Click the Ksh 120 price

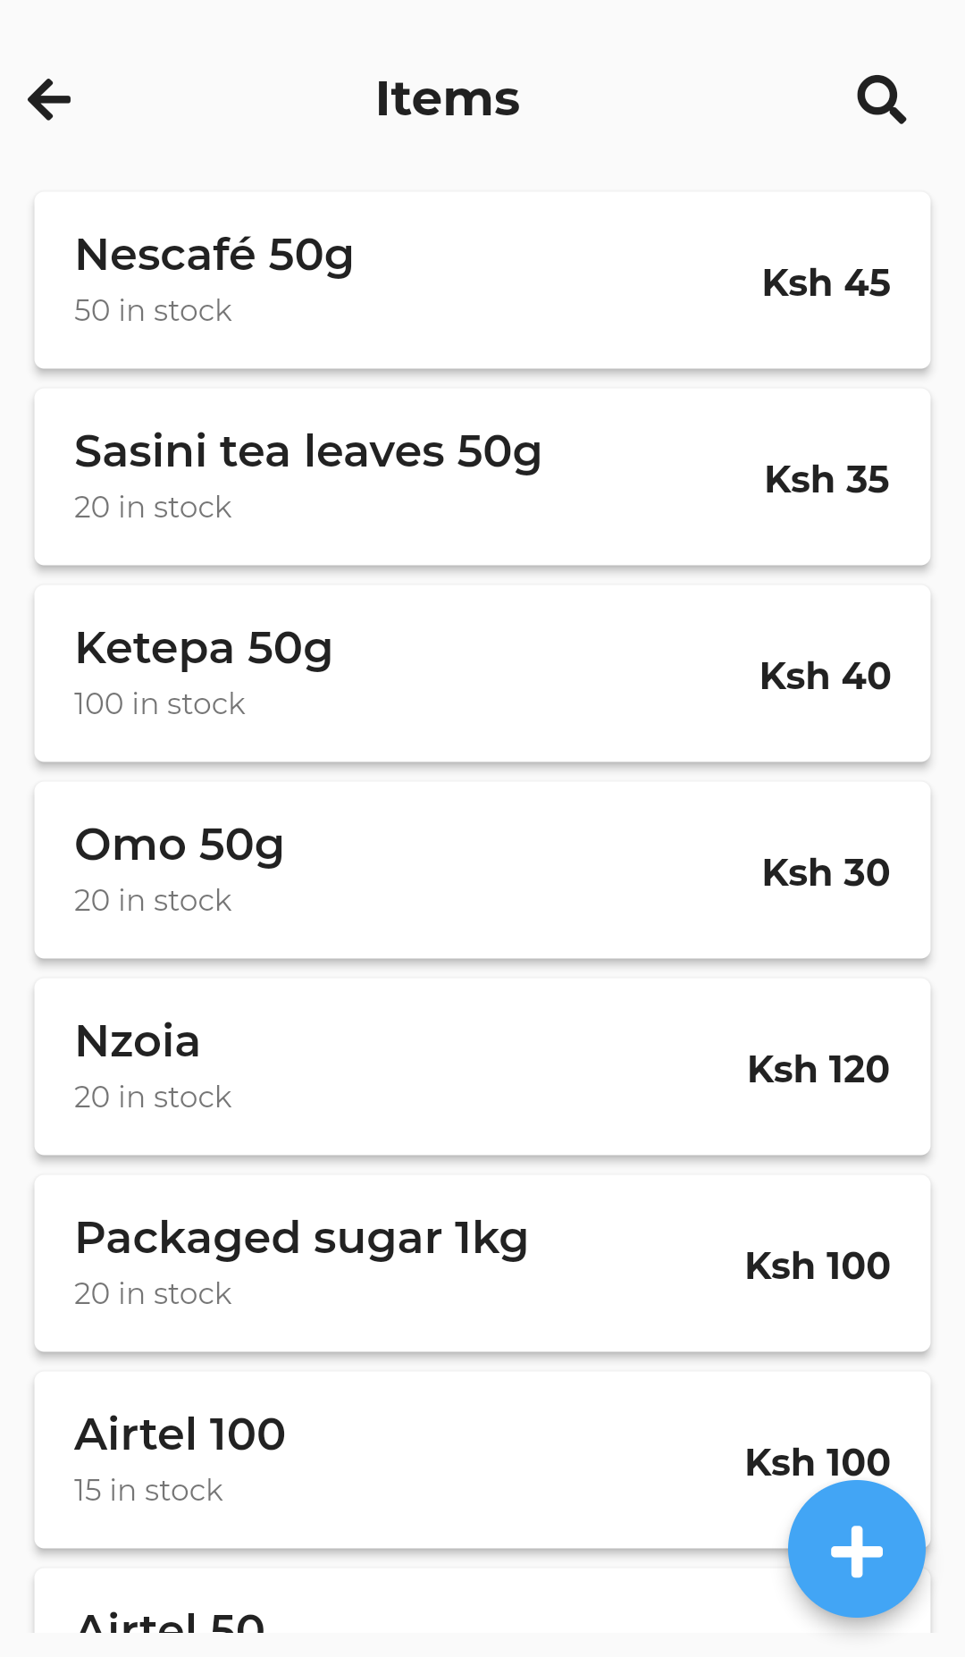pos(818,1069)
